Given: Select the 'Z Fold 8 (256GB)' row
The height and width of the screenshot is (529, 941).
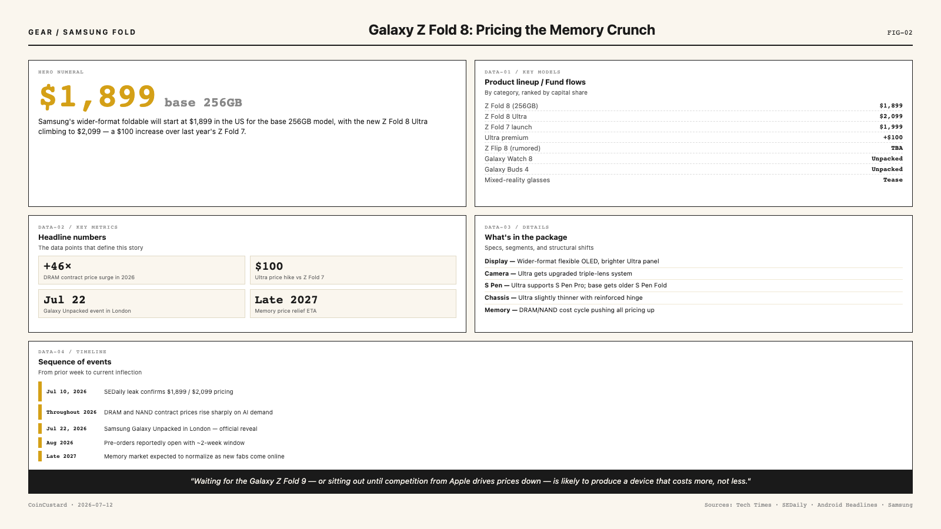Looking at the screenshot, I should (x=693, y=106).
